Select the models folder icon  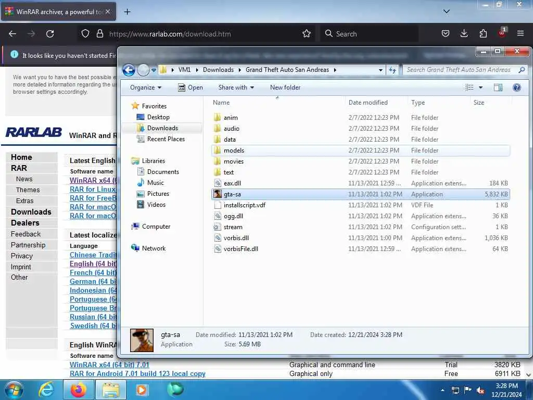[218, 150]
